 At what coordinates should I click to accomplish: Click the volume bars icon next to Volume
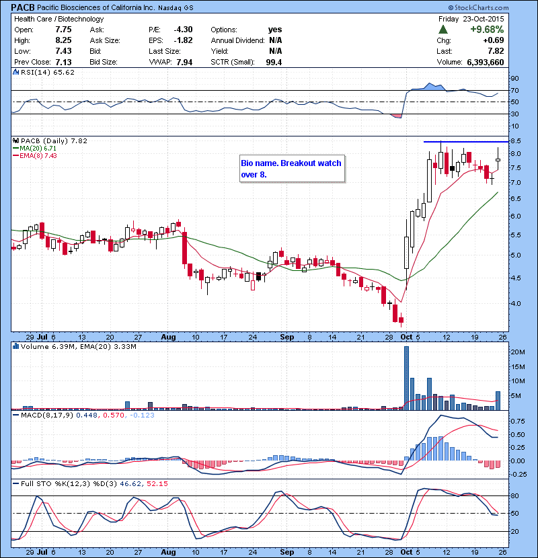tap(15, 346)
